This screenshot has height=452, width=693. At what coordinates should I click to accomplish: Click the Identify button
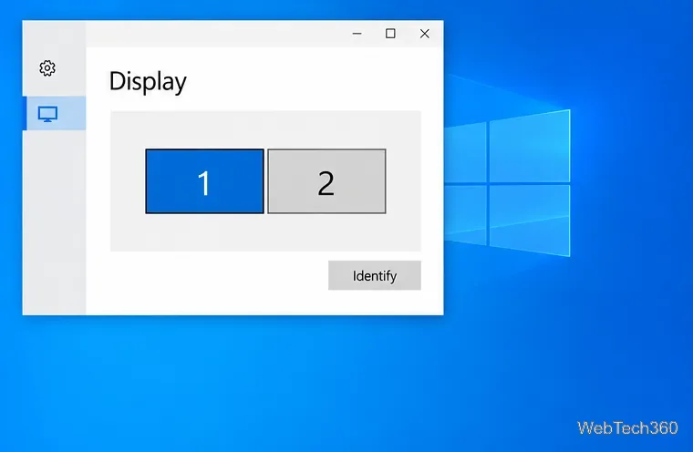375,275
